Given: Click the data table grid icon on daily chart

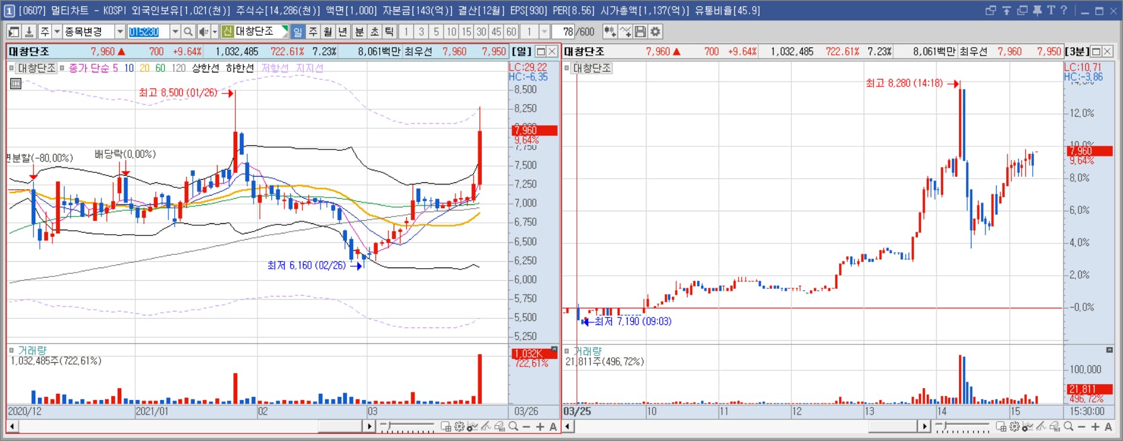Looking at the screenshot, I should (x=16, y=83).
